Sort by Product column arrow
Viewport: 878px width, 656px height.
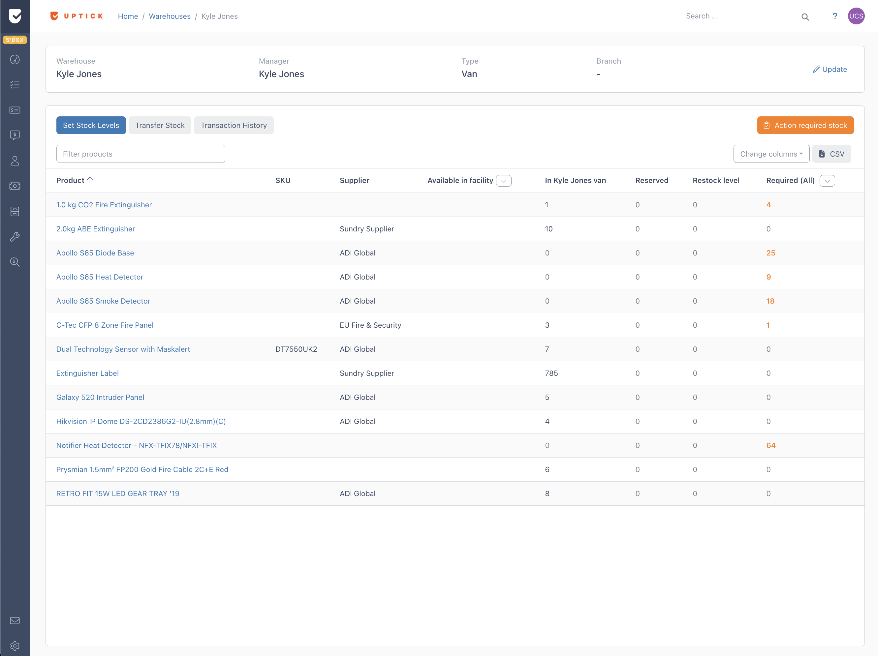[90, 180]
